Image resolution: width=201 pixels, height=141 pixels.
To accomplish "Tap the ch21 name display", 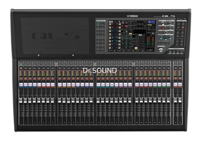I will (116, 85).
